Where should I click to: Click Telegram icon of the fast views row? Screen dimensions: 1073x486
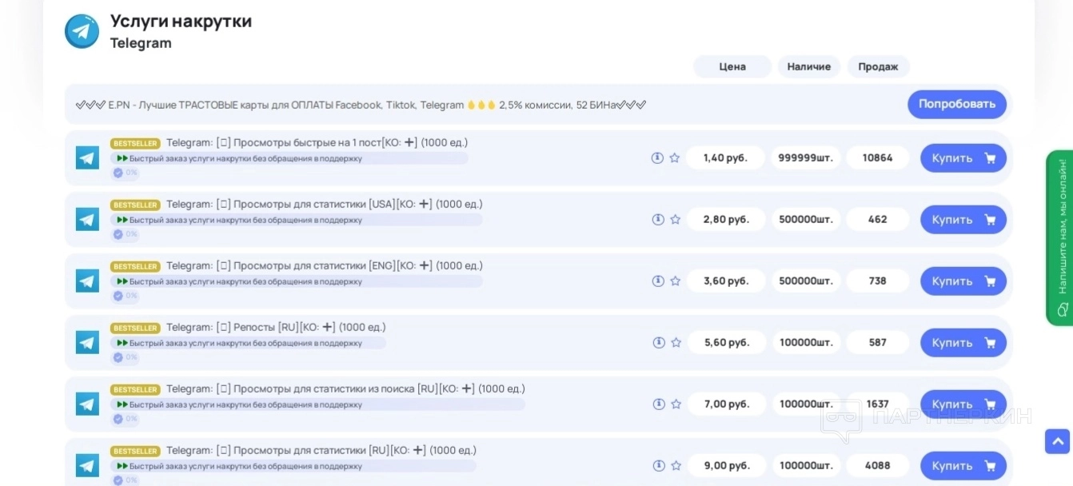[x=87, y=158]
